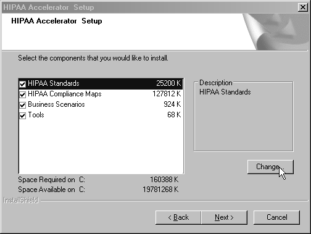Select the HIPAA Standards row label
This screenshot has height=234, width=311.
point(54,83)
